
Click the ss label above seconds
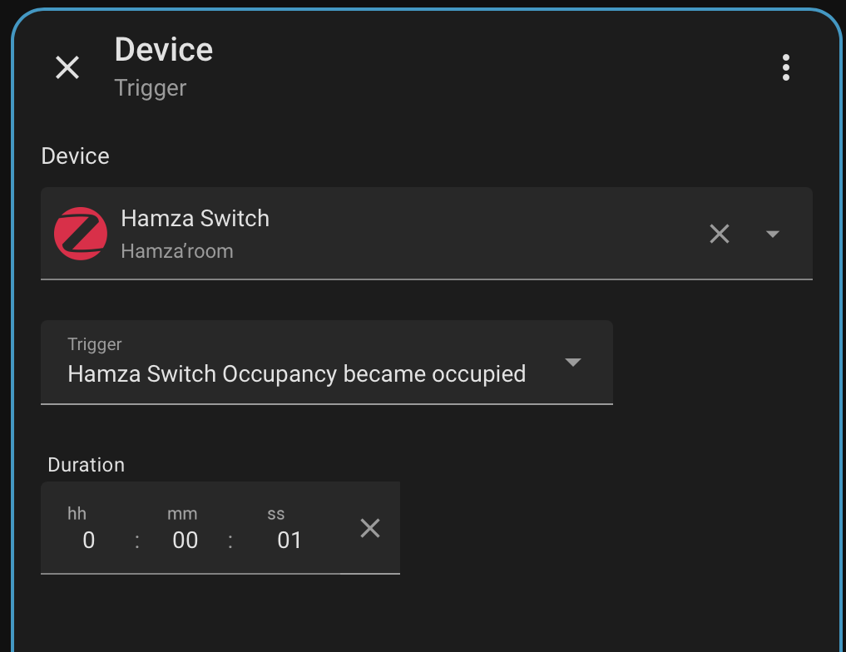pos(276,514)
